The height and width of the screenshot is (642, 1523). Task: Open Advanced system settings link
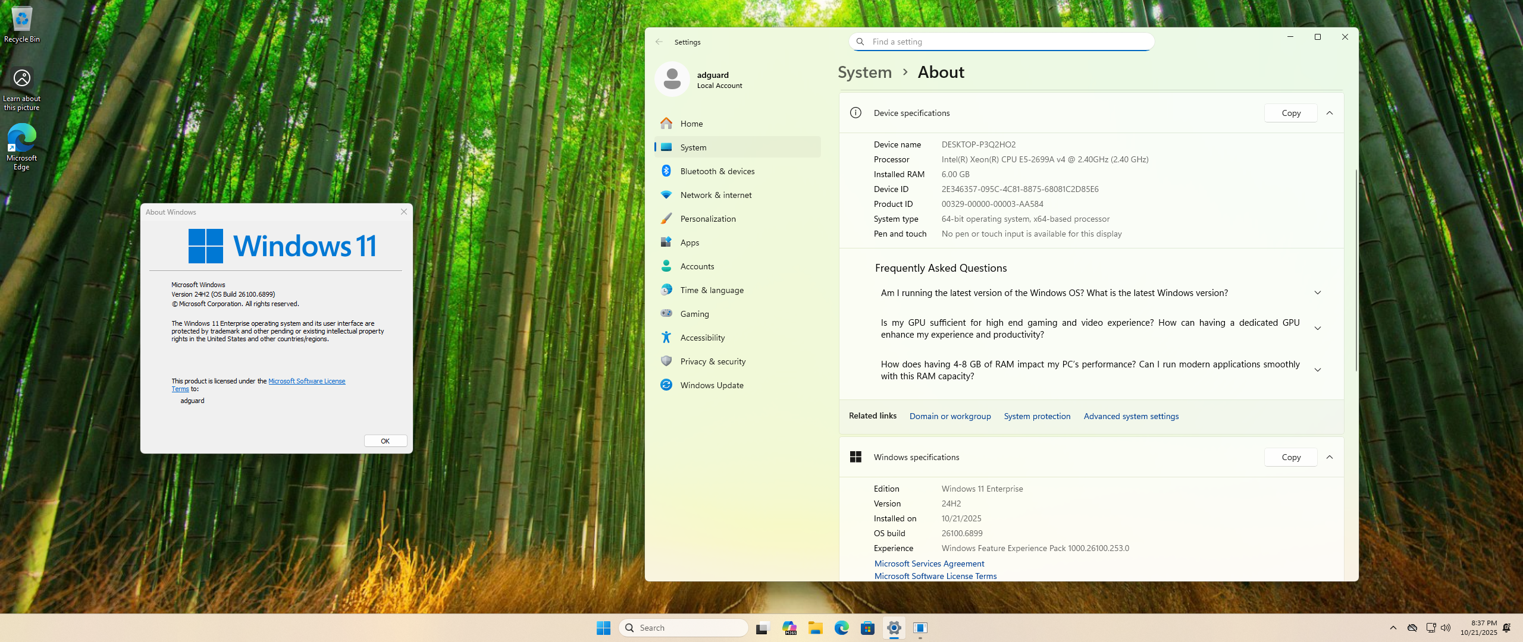pos(1130,416)
